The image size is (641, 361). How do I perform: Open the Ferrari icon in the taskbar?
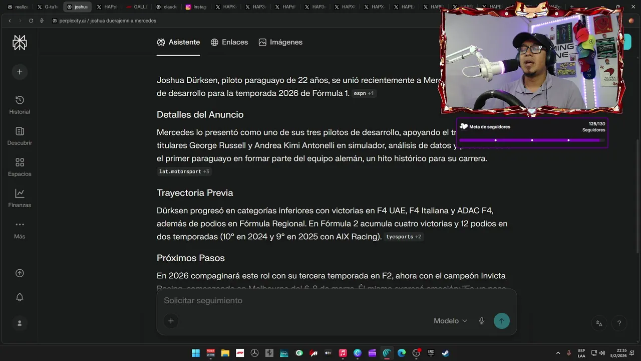click(x=269, y=353)
